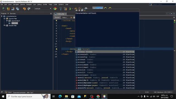Select the screen: Screen completion item
This screenshot has width=176, height=99.
pos(105,52)
